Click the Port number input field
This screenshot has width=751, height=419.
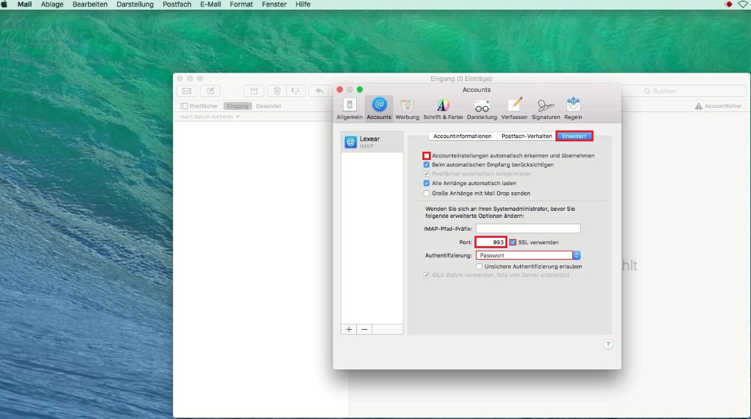(491, 242)
